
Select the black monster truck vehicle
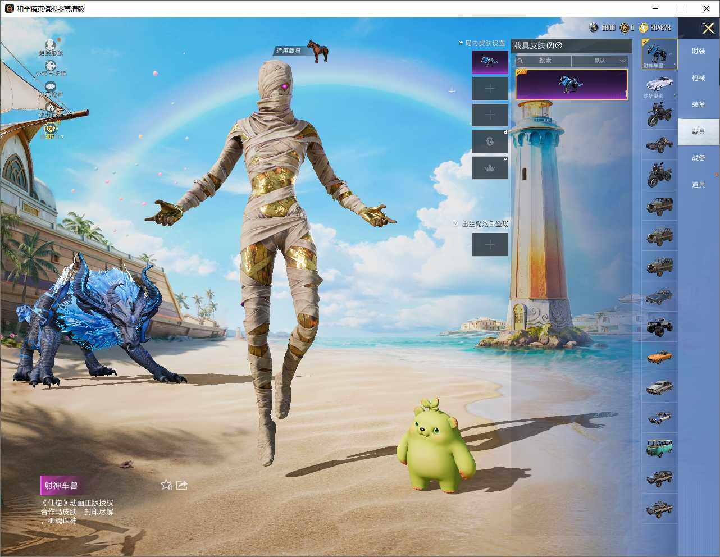(659, 326)
